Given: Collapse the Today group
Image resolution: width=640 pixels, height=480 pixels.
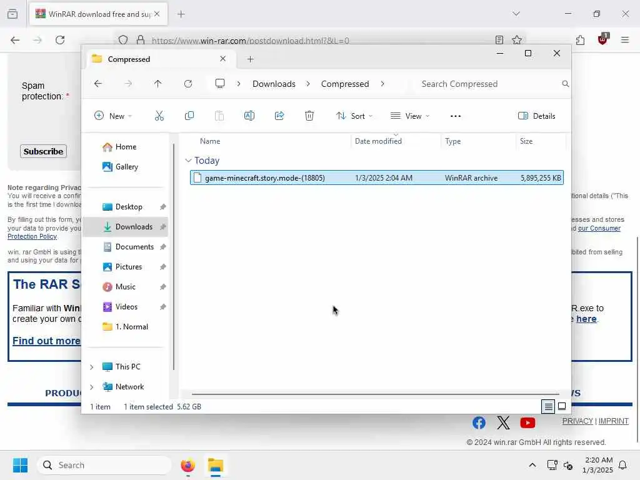Looking at the screenshot, I should point(188,161).
